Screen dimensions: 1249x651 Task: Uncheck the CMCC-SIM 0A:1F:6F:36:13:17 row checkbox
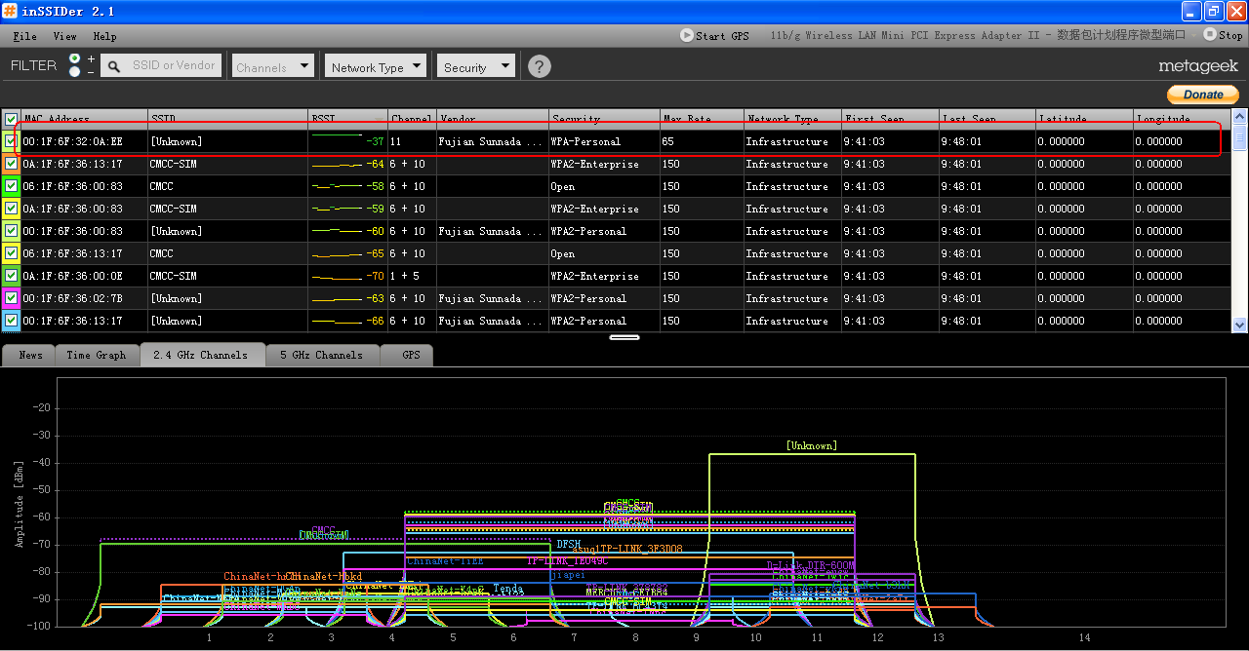tap(11, 164)
